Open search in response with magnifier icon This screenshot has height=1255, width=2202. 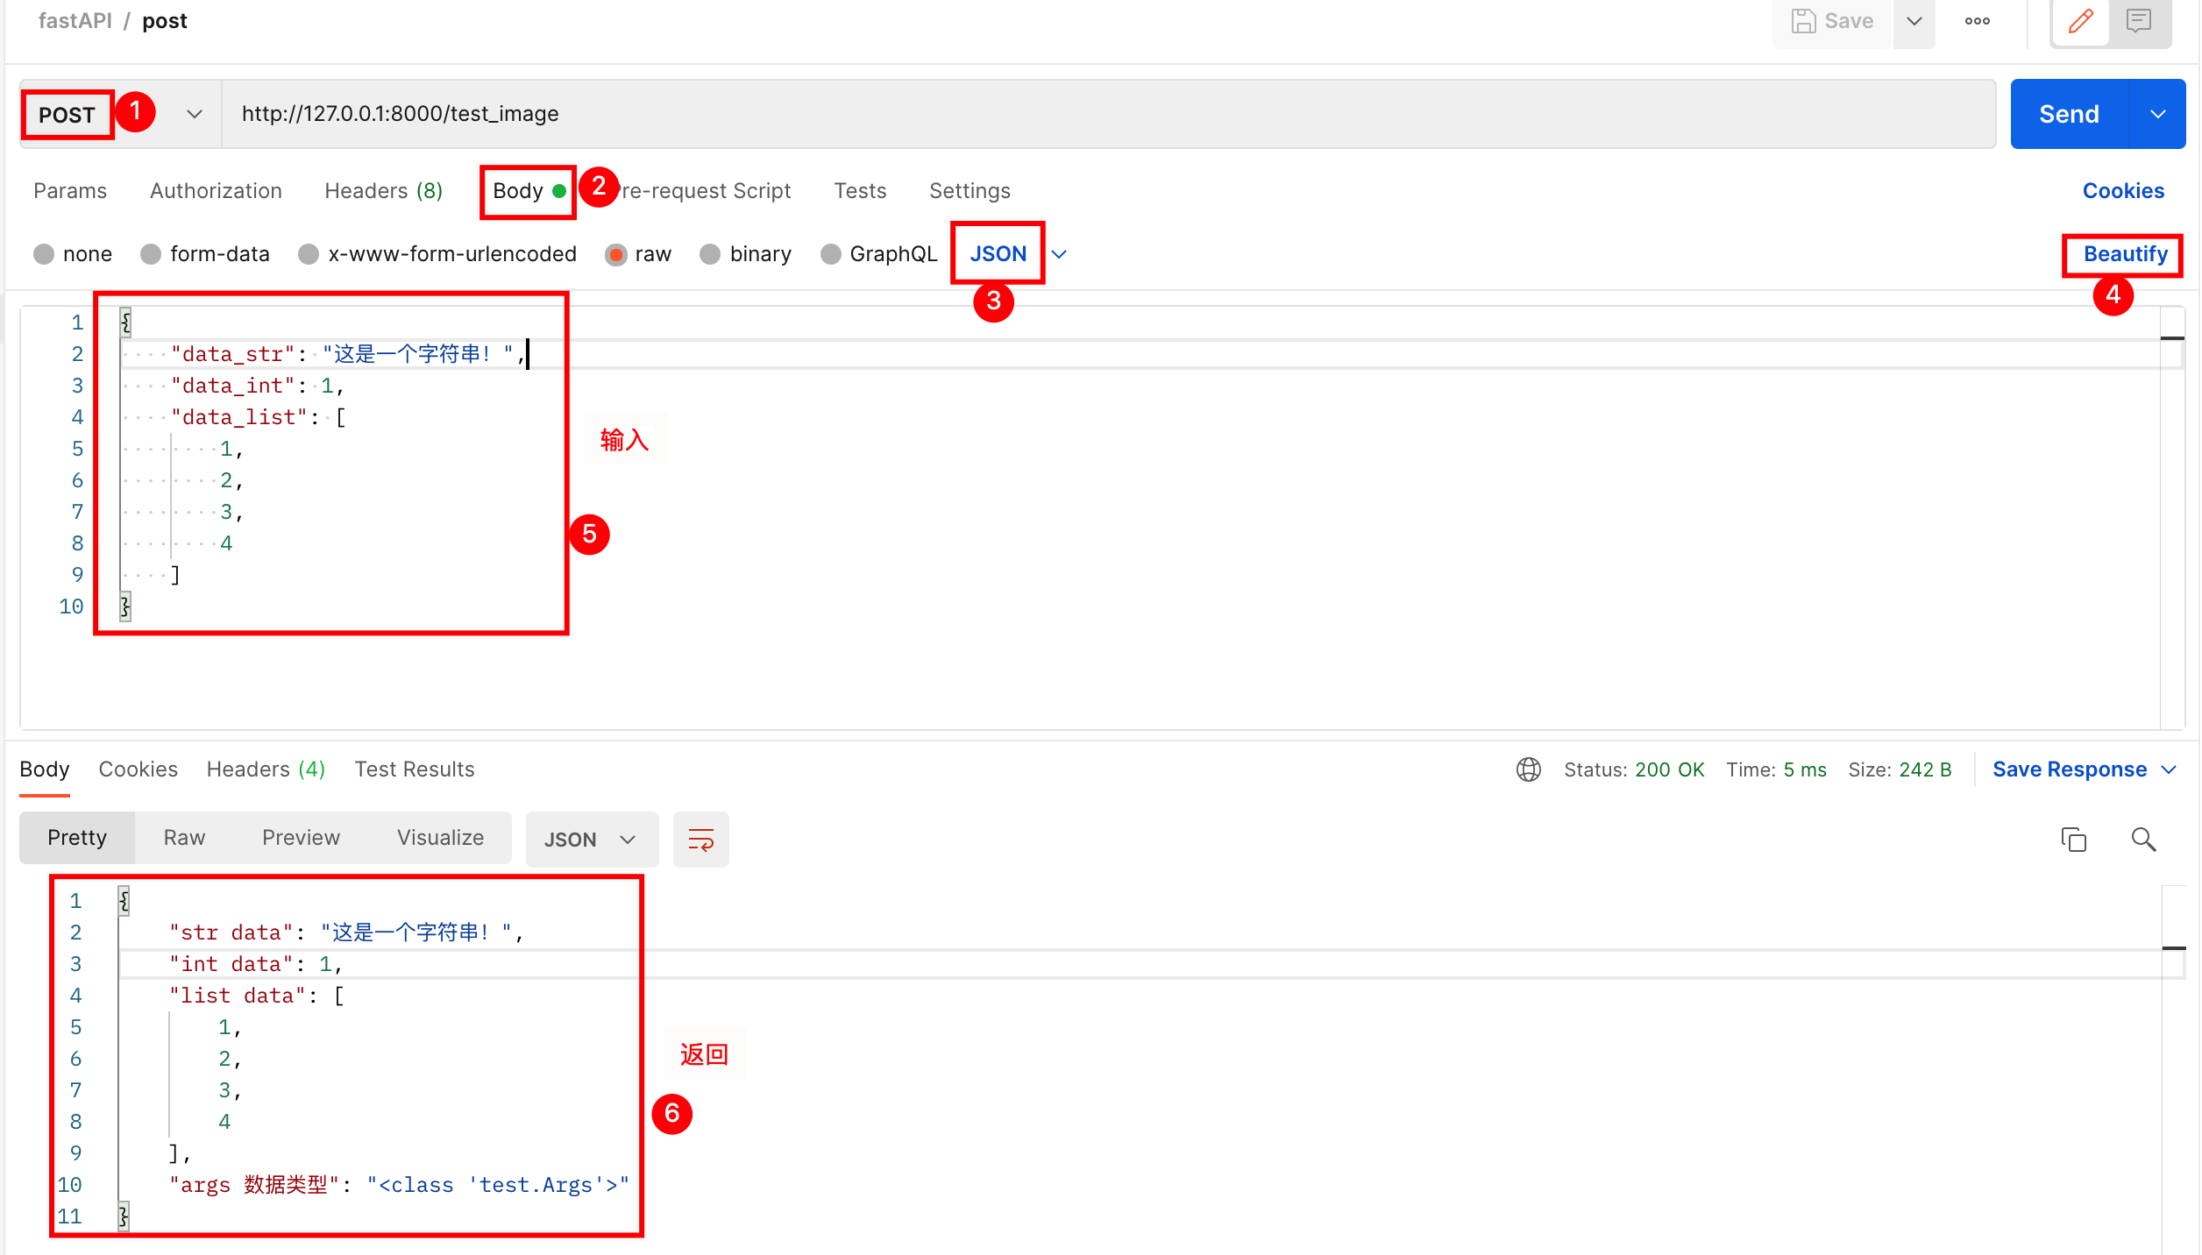pos(2143,840)
